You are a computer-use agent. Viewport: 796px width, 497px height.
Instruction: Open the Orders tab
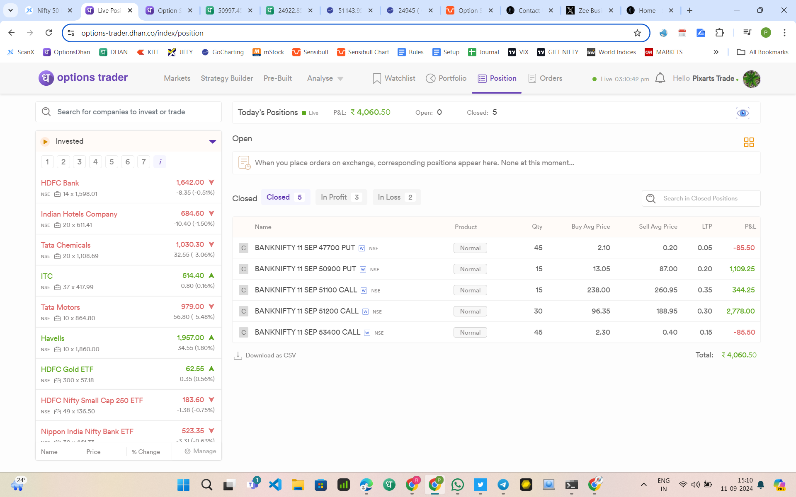coord(545,78)
